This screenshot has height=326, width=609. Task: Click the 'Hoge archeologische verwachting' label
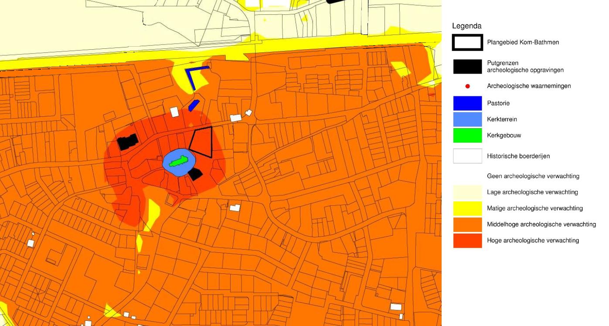pos(533,241)
